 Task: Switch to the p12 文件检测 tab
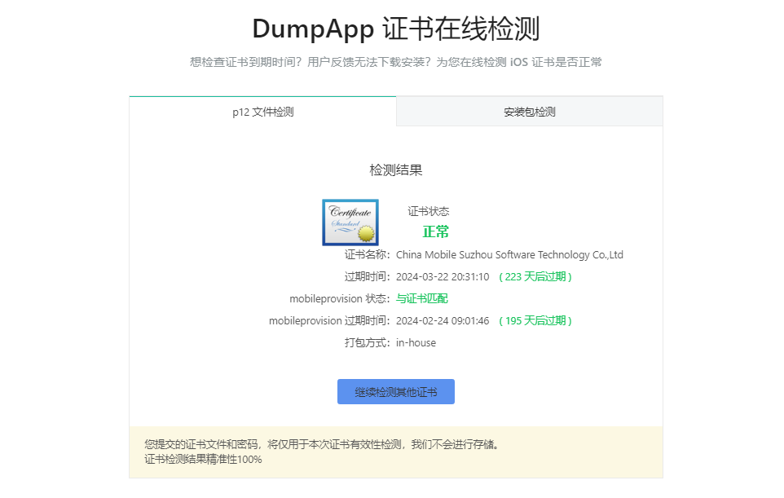click(262, 112)
